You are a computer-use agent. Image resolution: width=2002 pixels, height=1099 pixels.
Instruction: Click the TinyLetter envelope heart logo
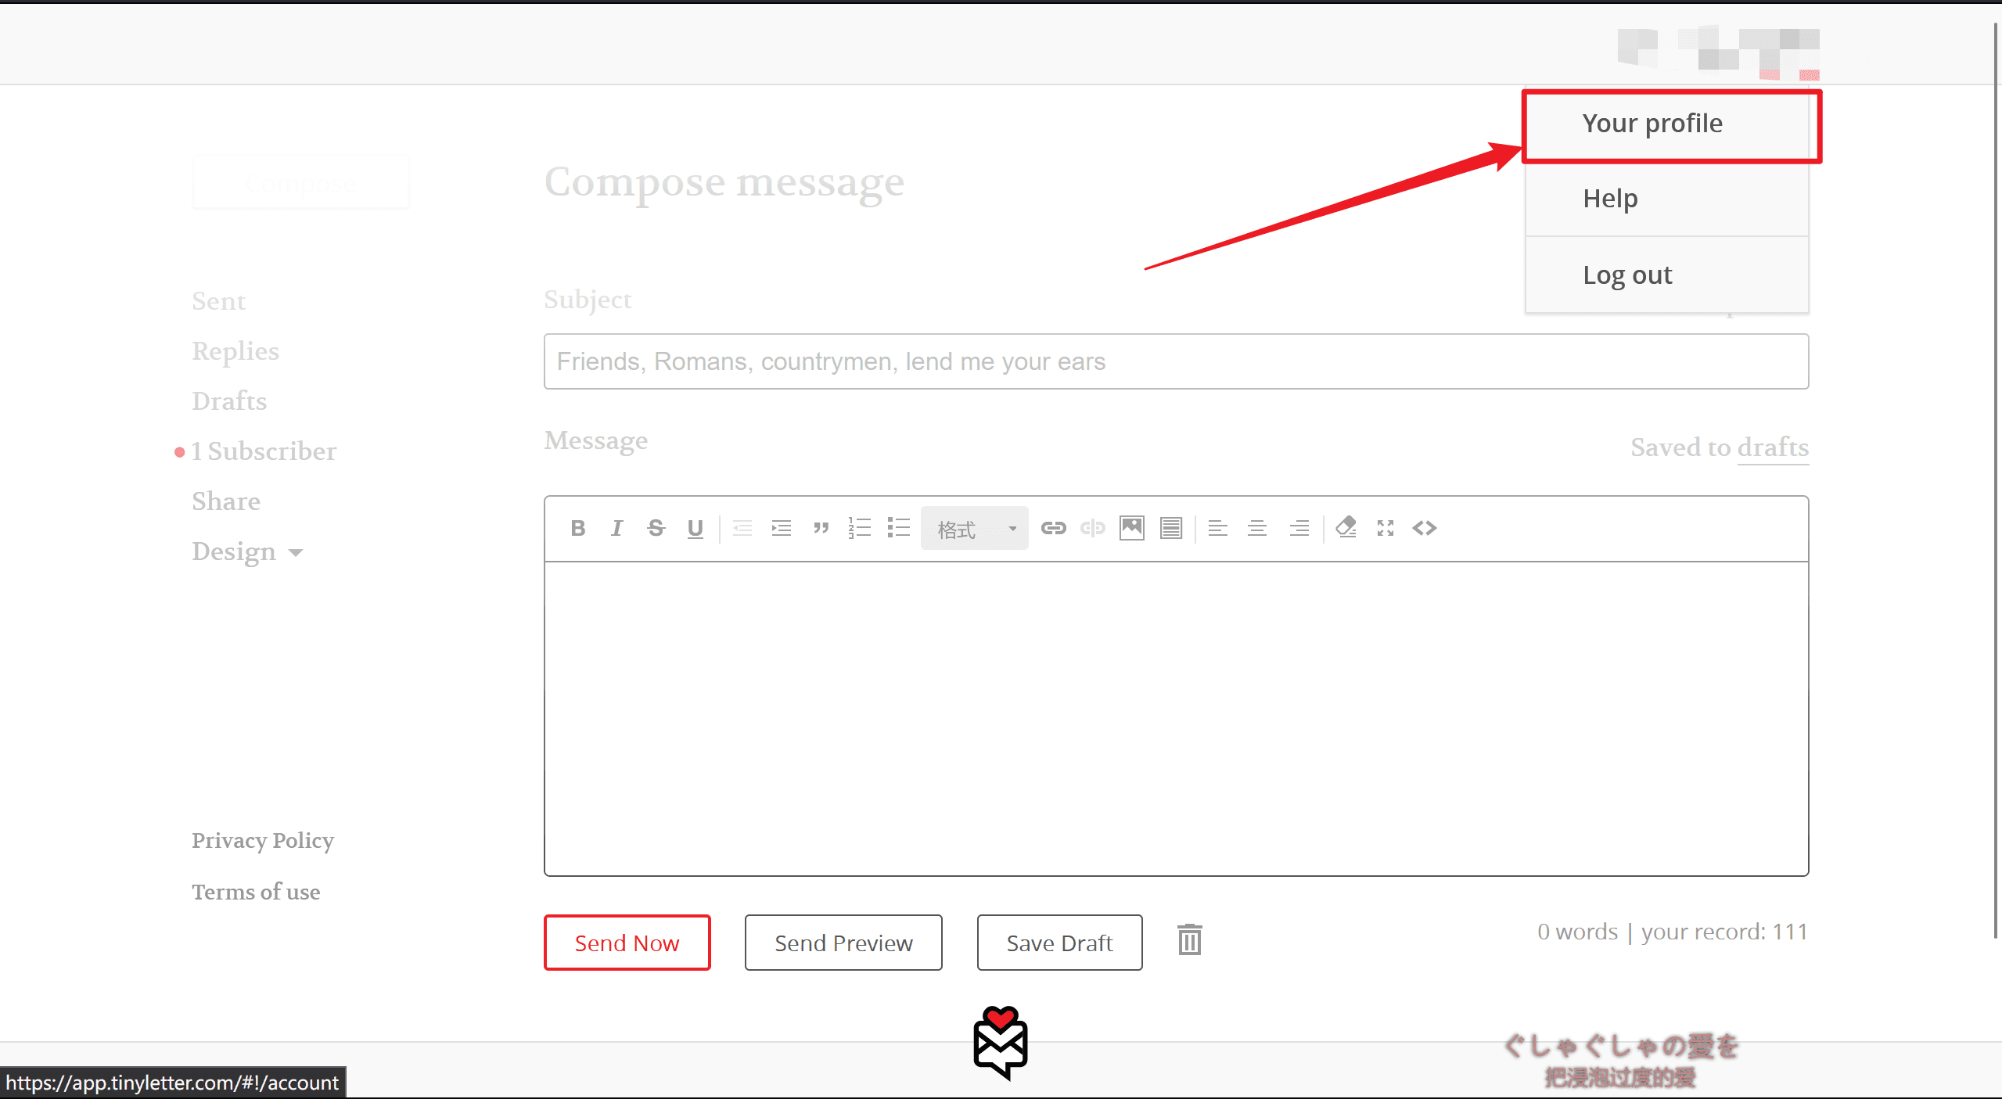coord(1001,1043)
